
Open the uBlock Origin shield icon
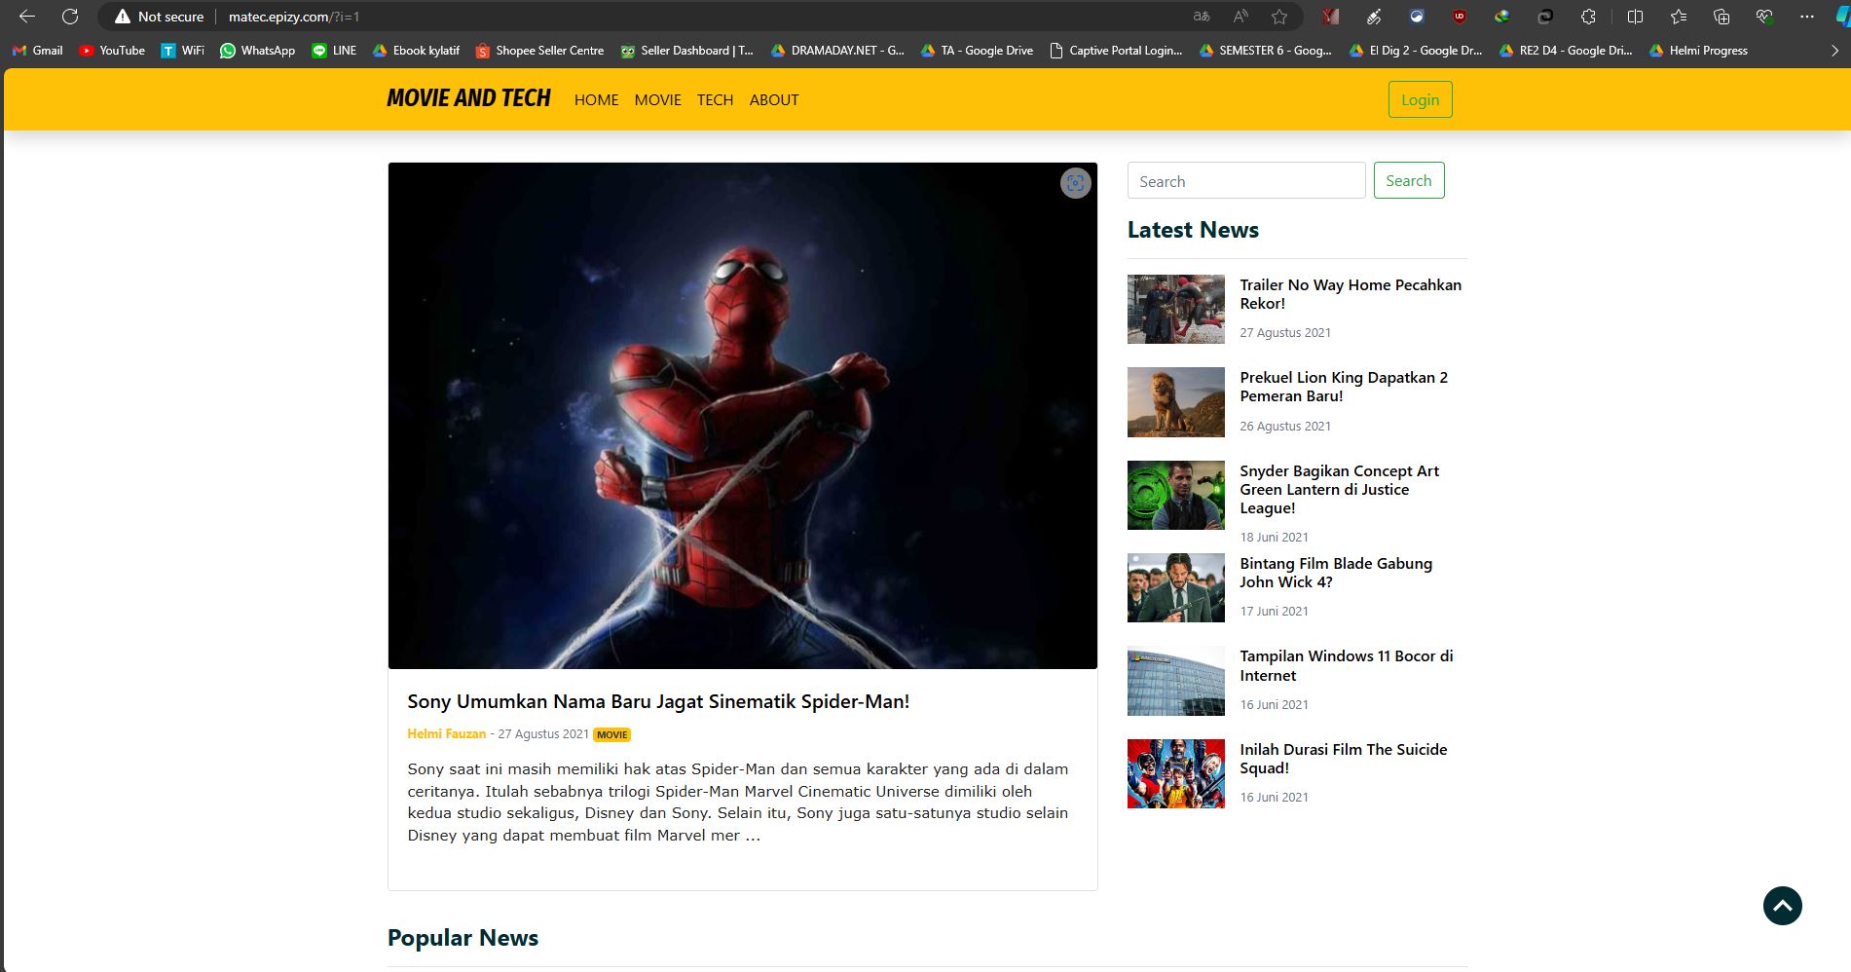[1459, 17]
